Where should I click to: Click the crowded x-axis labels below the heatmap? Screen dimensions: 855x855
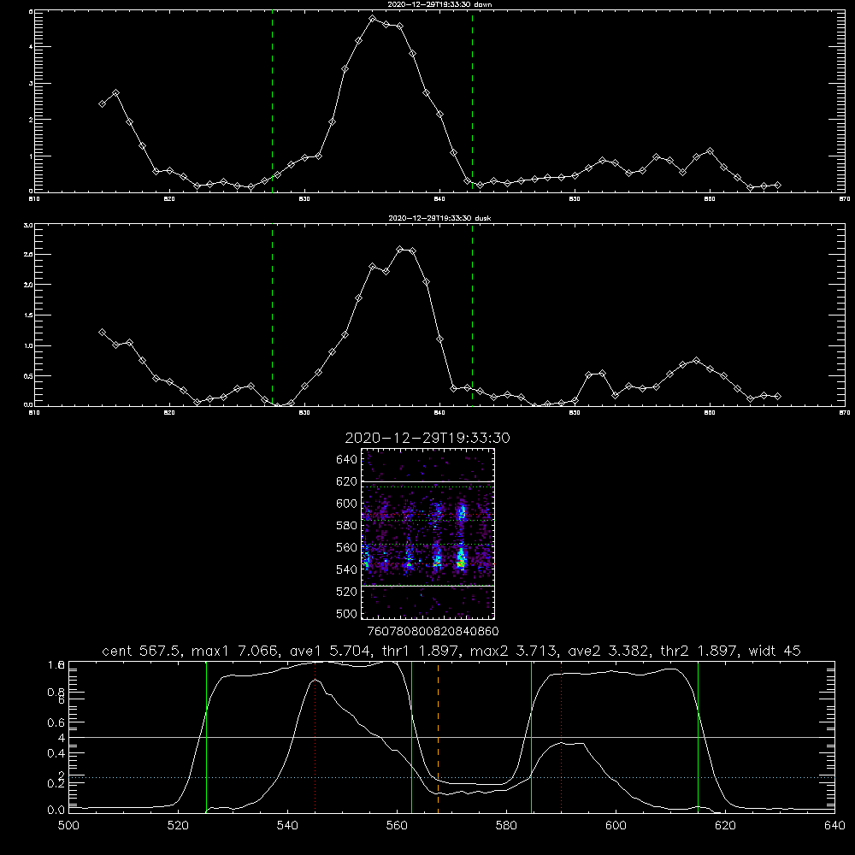(x=433, y=632)
